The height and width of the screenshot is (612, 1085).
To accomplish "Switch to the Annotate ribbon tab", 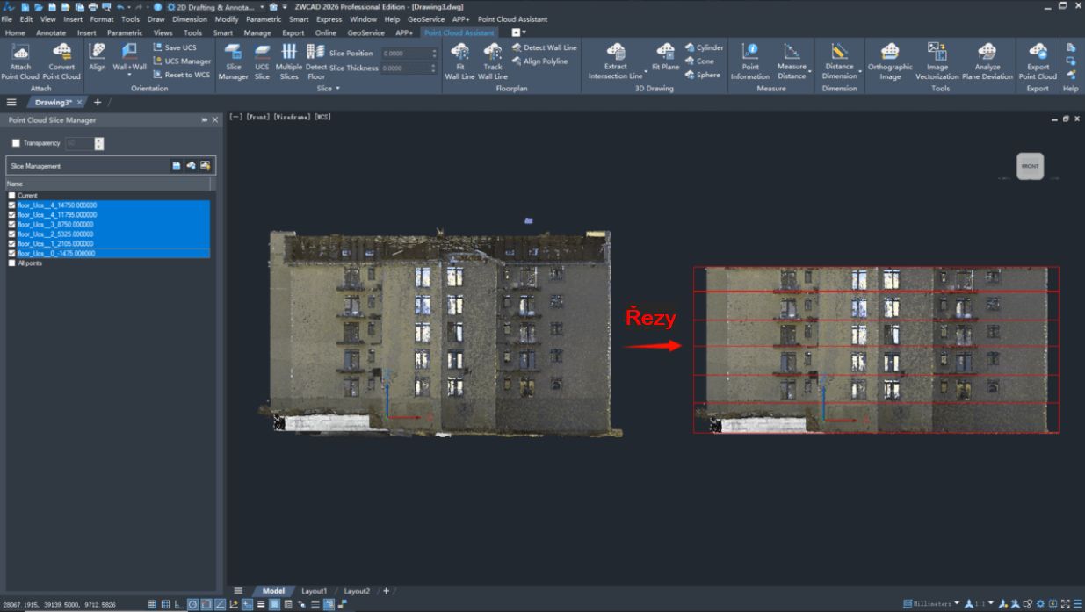I will pos(51,33).
